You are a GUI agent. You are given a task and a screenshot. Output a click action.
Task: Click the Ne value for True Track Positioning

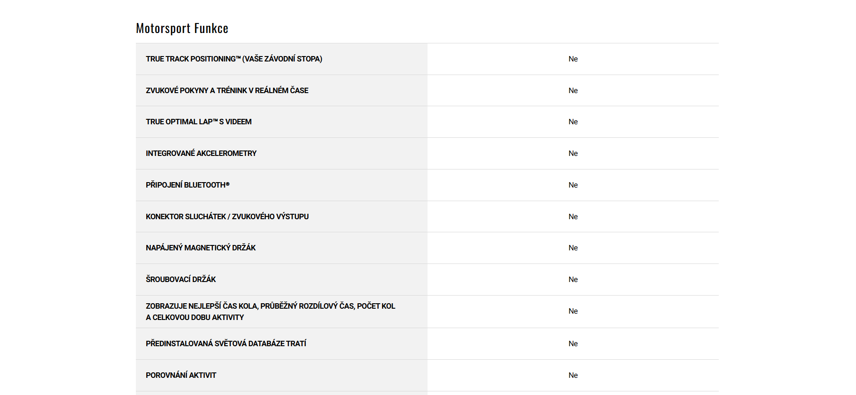573,59
